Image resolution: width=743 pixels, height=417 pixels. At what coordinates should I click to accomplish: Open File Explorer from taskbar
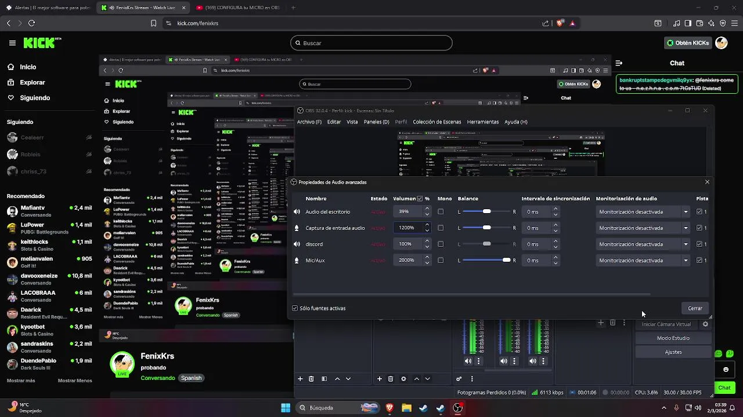pos(406,408)
